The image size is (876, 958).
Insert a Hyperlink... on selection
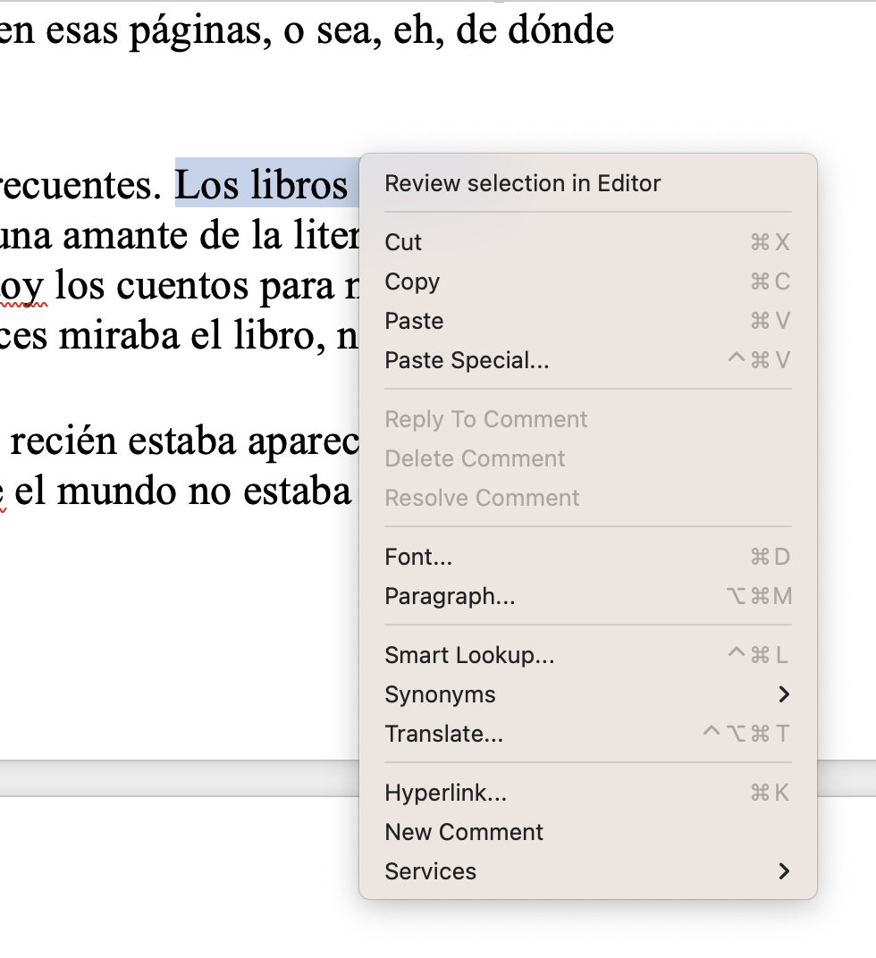pyautogui.click(x=587, y=793)
